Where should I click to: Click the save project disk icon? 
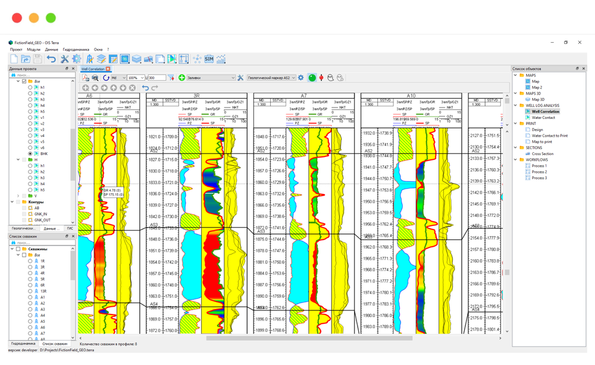tap(37, 59)
